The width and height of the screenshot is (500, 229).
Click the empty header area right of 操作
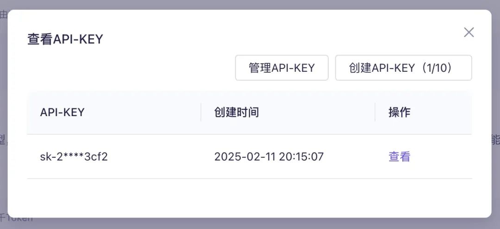pos(444,112)
